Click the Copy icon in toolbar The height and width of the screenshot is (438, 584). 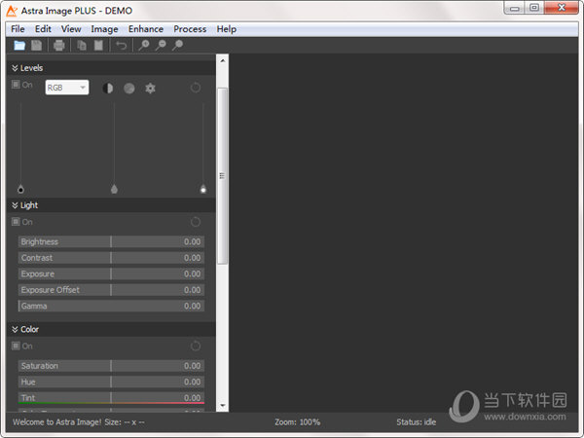82,46
